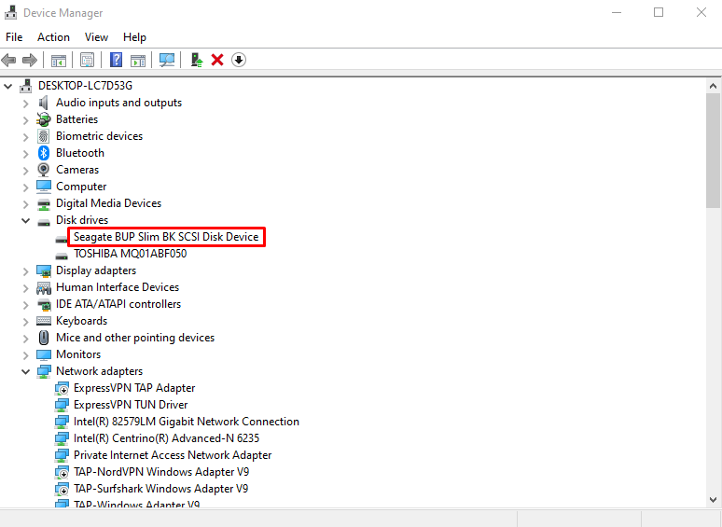Expand the Computer category

pyautogui.click(x=26, y=187)
